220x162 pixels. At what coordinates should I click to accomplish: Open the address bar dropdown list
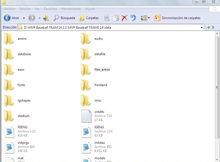[x=202, y=27]
